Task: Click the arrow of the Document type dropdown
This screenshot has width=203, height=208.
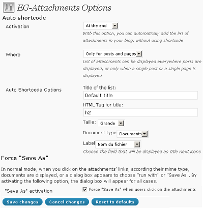Action: click(x=144, y=134)
